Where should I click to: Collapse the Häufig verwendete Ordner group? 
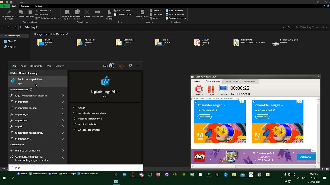point(32,34)
